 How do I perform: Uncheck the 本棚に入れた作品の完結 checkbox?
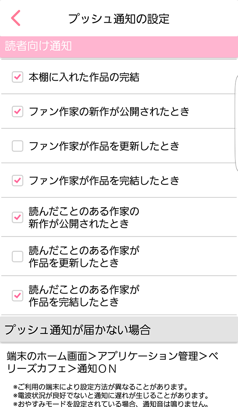17,77
